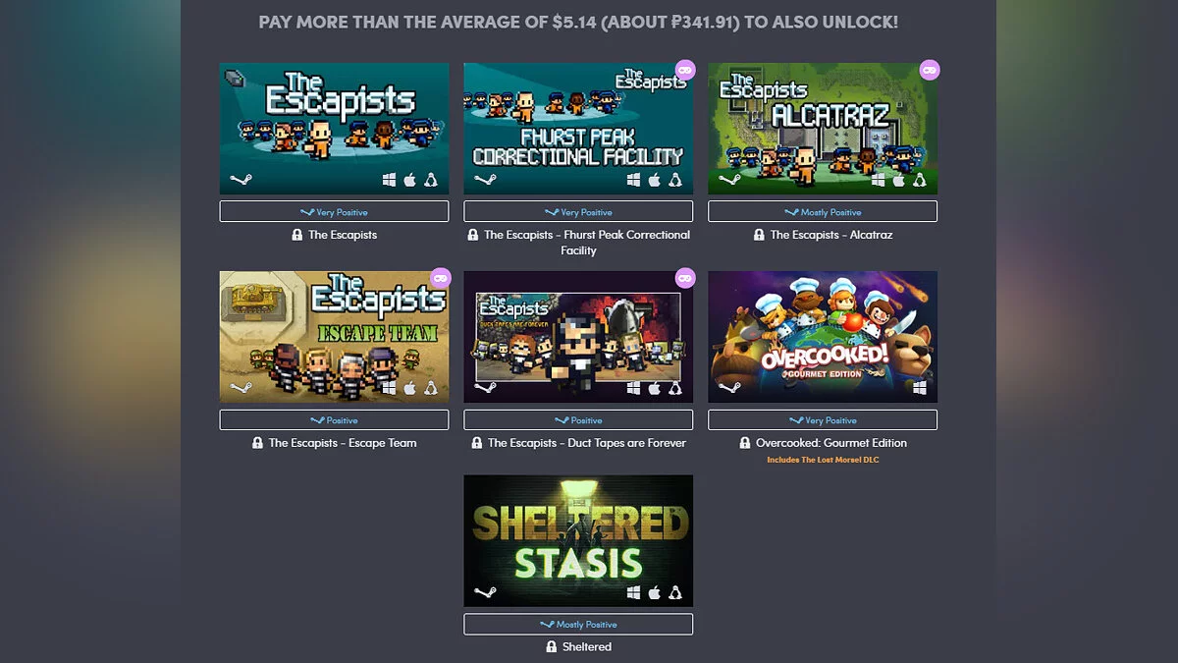
Task: Select the Overcooked Gourmet Edition thumbnail
Action: tap(823, 337)
